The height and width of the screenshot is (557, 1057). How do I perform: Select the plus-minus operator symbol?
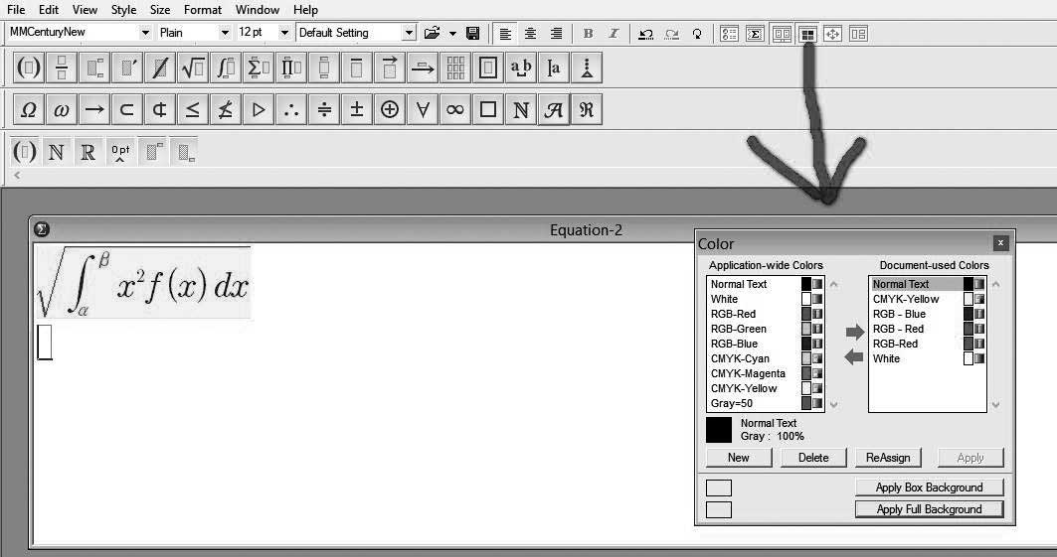pos(357,109)
